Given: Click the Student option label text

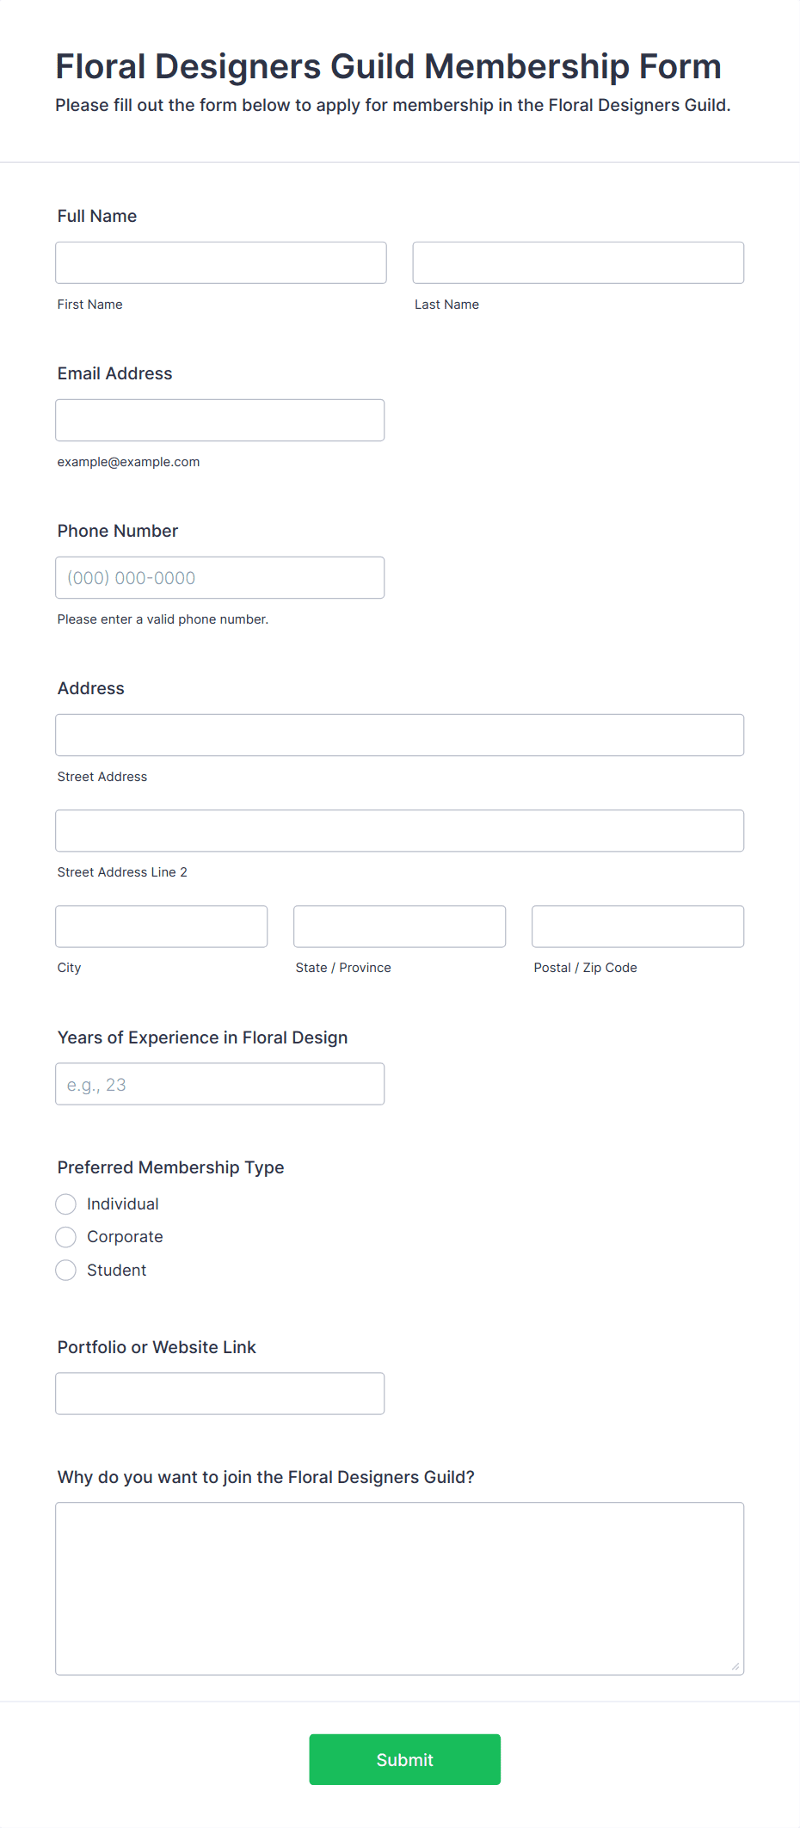Looking at the screenshot, I should [x=117, y=1270].
